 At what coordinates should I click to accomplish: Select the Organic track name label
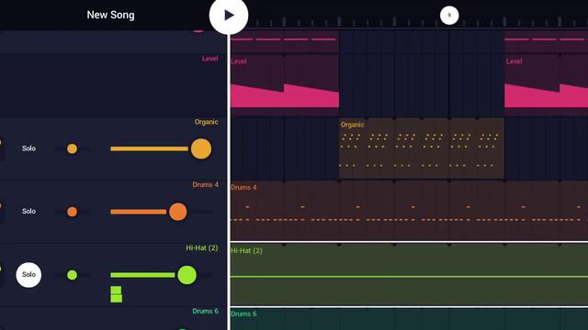coord(206,122)
